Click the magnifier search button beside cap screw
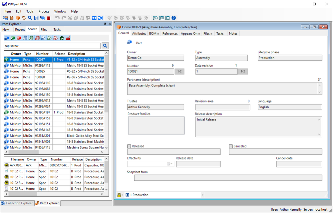This screenshot has width=333, height=213. (105, 46)
